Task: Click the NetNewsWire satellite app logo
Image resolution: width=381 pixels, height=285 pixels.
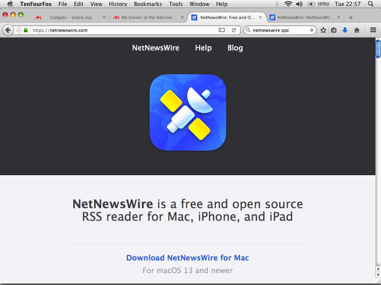Action: 188,112
